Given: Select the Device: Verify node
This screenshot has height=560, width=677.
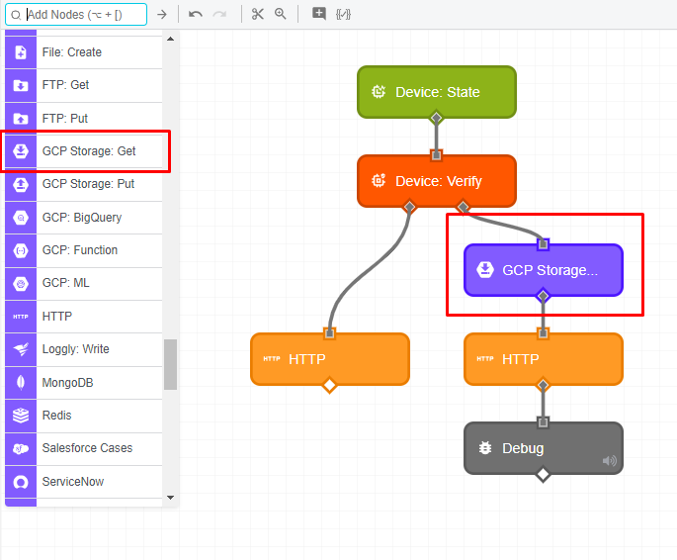Looking at the screenshot, I should click(437, 181).
